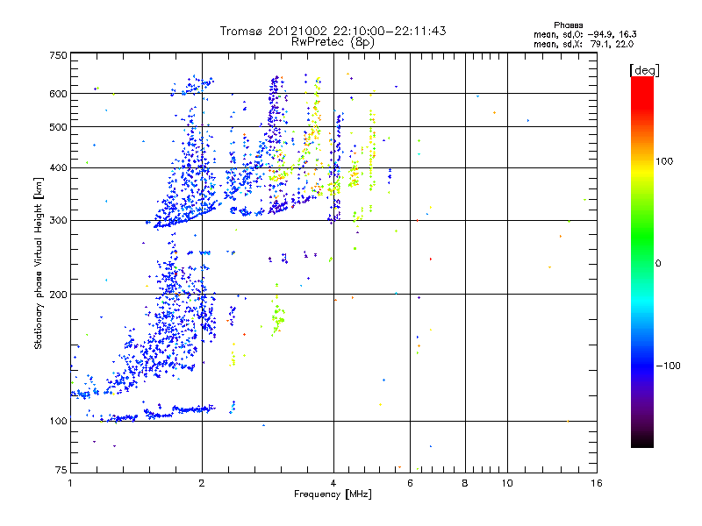This screenshot has height=526, width=702.
Task: Click the 'Frequency [MHz]' axis label
Action: click(x=333, y=494)
